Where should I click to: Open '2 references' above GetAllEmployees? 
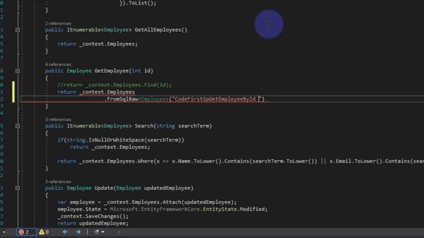point(58,24)
